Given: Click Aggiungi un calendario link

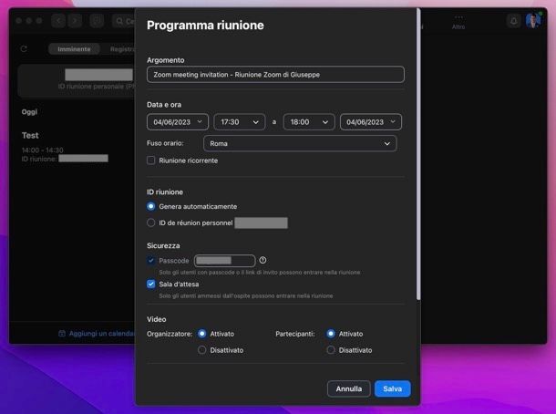Looking at the screenshot, I should (x=102, y=334).
